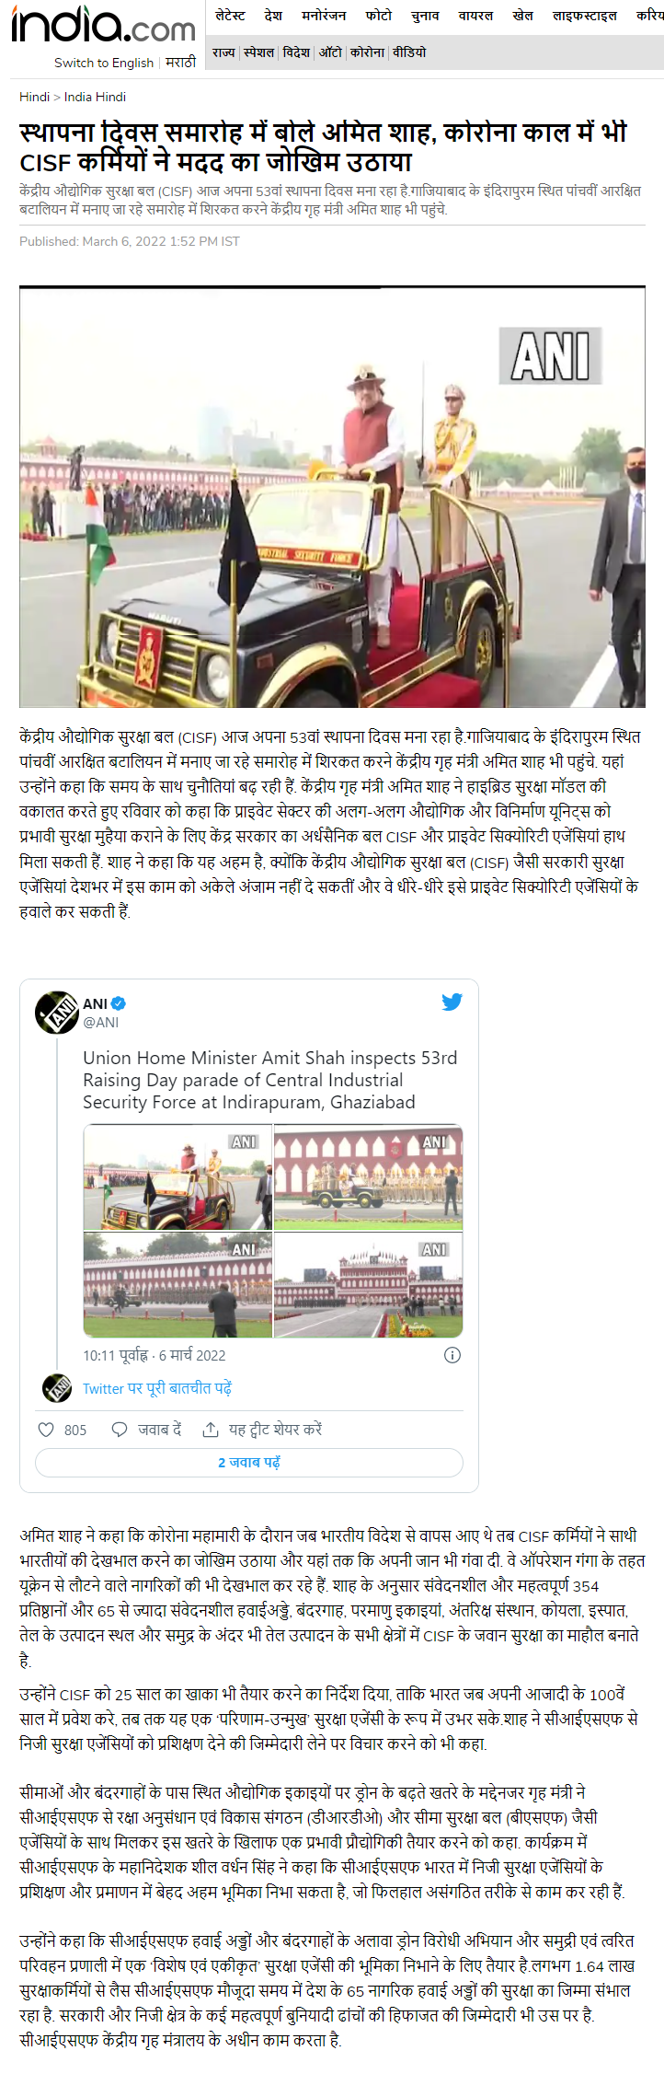
Task: Click the share tweet upload icon
Action: pos(211,1430)
